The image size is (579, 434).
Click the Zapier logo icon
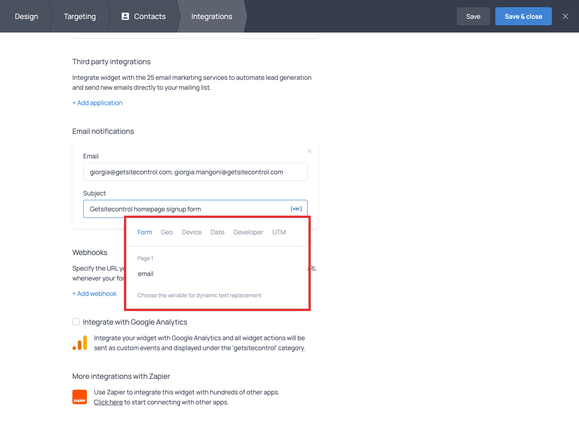click(80, 397)
